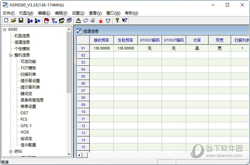This screenshot has height=165, width=250.
Task: Collapse the 整机信息 tree node
Action: pos(11,55)
